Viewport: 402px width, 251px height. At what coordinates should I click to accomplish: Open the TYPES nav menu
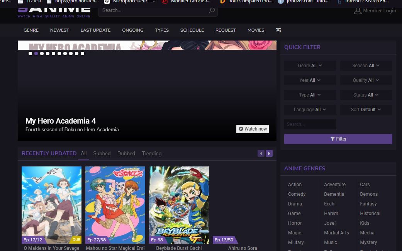162,30
